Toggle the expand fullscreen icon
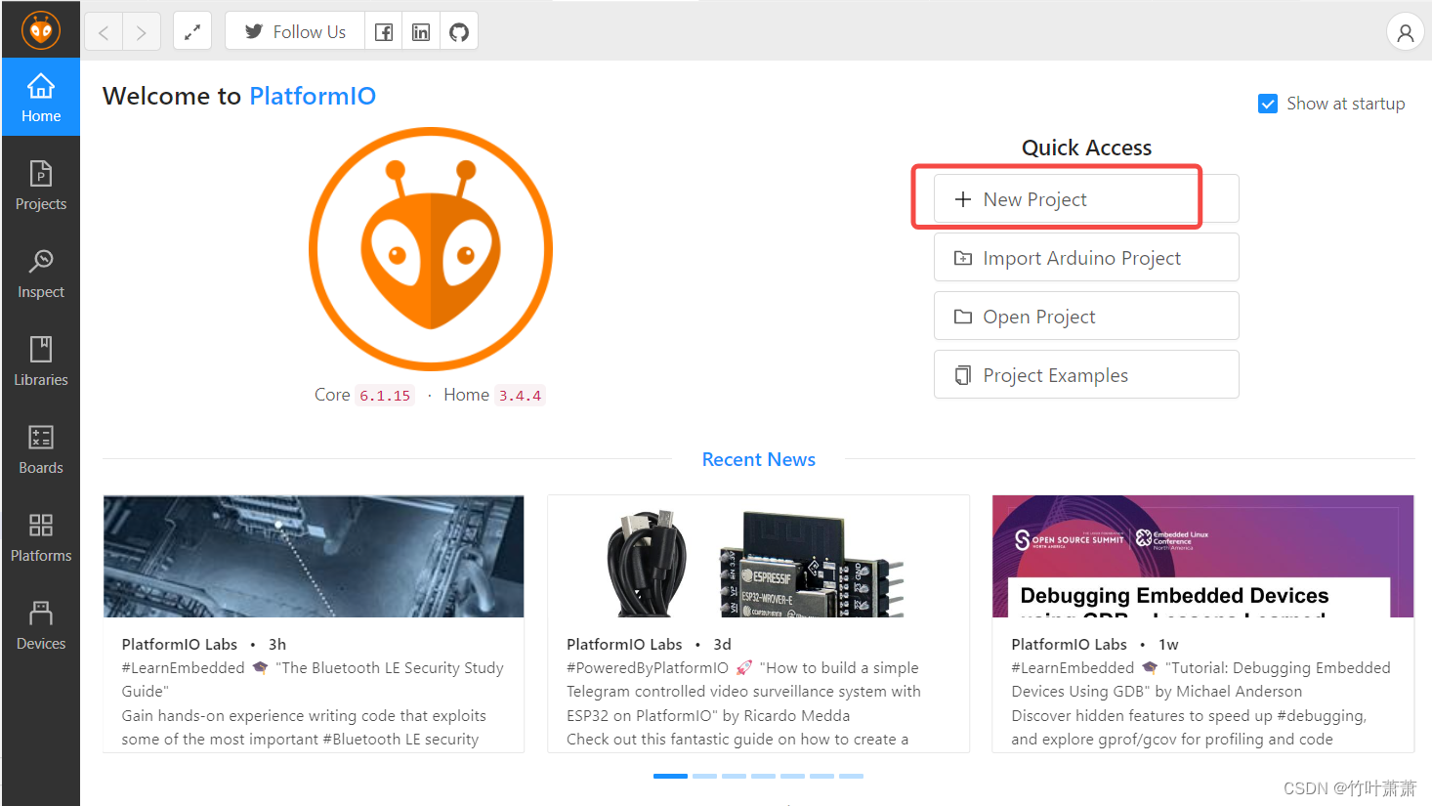 point(192,32)
